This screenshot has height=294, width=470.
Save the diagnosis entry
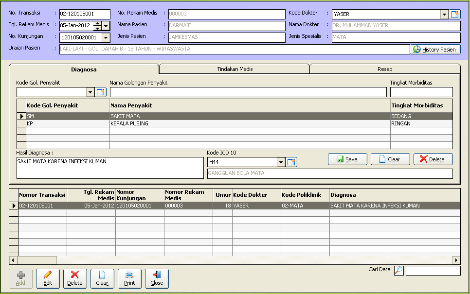[347, 159]
